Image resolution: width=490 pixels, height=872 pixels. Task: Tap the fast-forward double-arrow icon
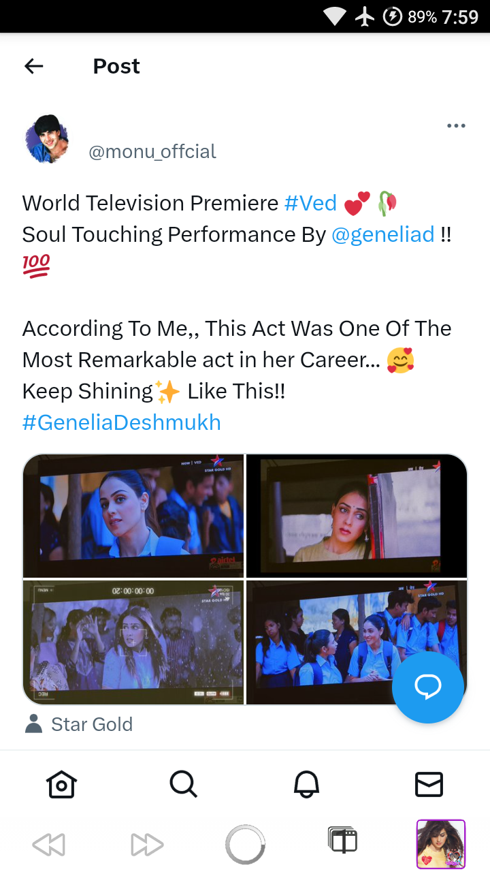(147, 845)
